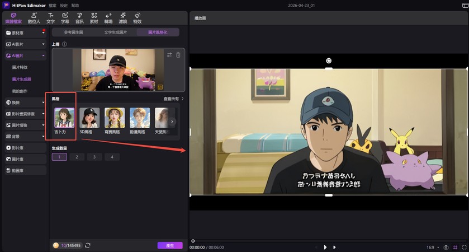Click the layout switch icon in title bar
469x252 pixels.
click(x=465, y=5)
